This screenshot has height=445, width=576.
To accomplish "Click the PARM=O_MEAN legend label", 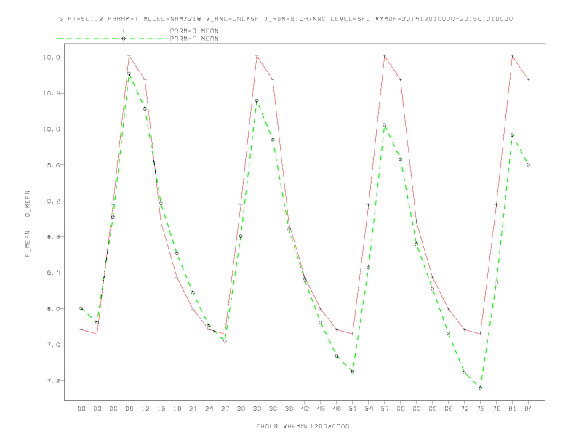I will pyautogui.click(x=194, y=31).
